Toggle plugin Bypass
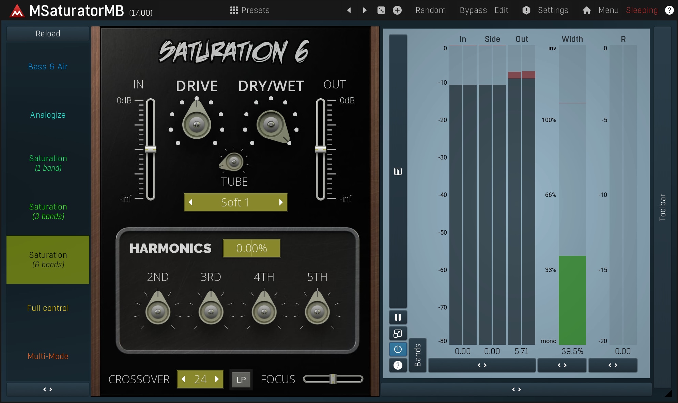 point(473,10)
